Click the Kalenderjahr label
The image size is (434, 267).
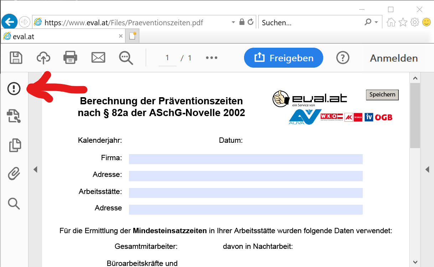pos(100,140)
